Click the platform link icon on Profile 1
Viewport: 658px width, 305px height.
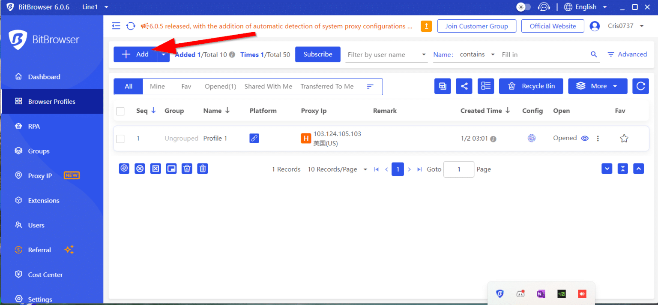[x=254, y=138]
